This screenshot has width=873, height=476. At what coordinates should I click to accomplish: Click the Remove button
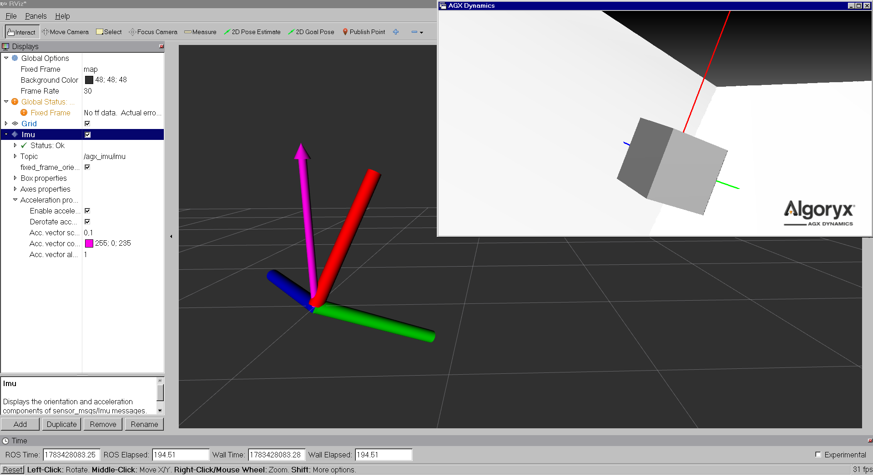pyautogui.click(x=103, y=424)
